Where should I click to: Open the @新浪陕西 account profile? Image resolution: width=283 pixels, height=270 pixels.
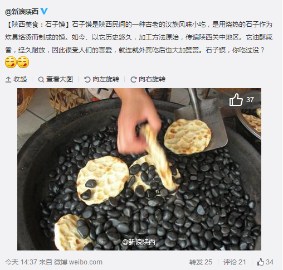(x=22, y=12)
